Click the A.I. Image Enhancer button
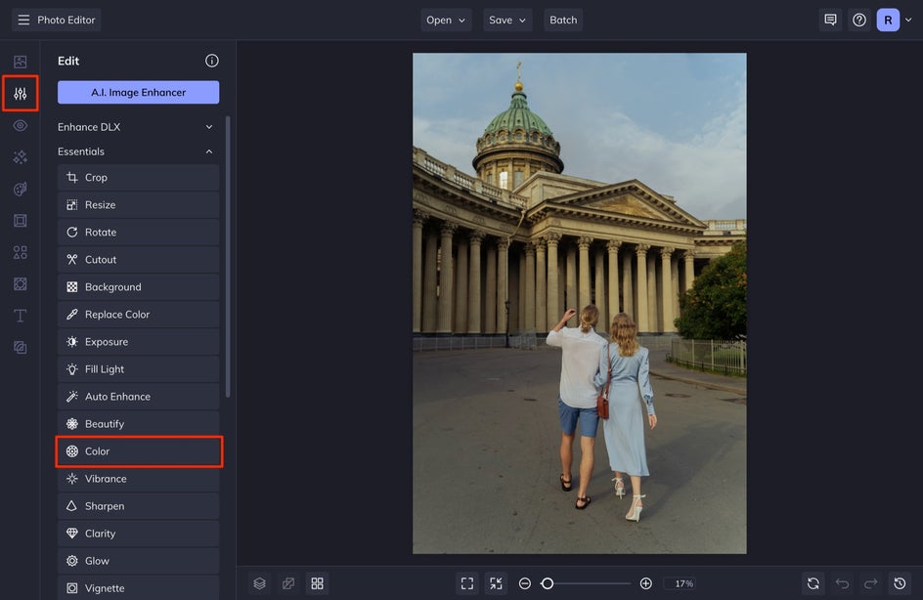Viewport: 923px width, 600px height. pyautogui.click(x=138, y=93)
